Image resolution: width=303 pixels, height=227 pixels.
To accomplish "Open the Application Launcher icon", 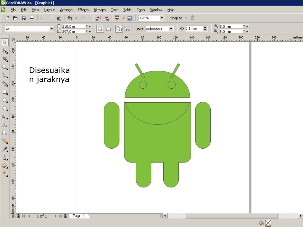I will click(x=117, y=18).
